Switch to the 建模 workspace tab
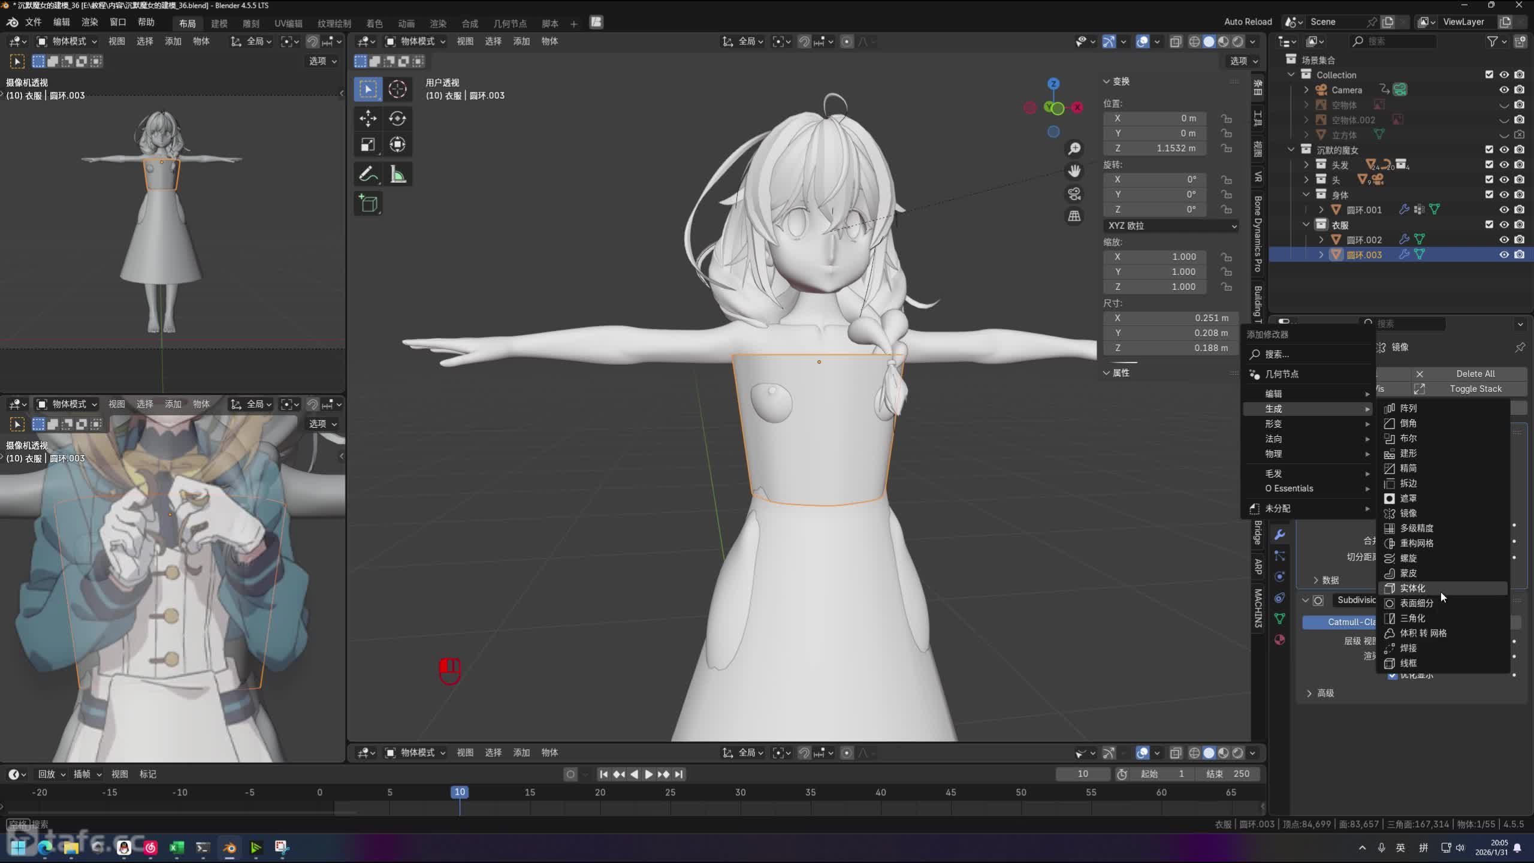 tap(218, 23)
